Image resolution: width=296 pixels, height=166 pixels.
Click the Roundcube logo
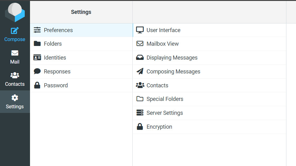click(x=15, y=12)
